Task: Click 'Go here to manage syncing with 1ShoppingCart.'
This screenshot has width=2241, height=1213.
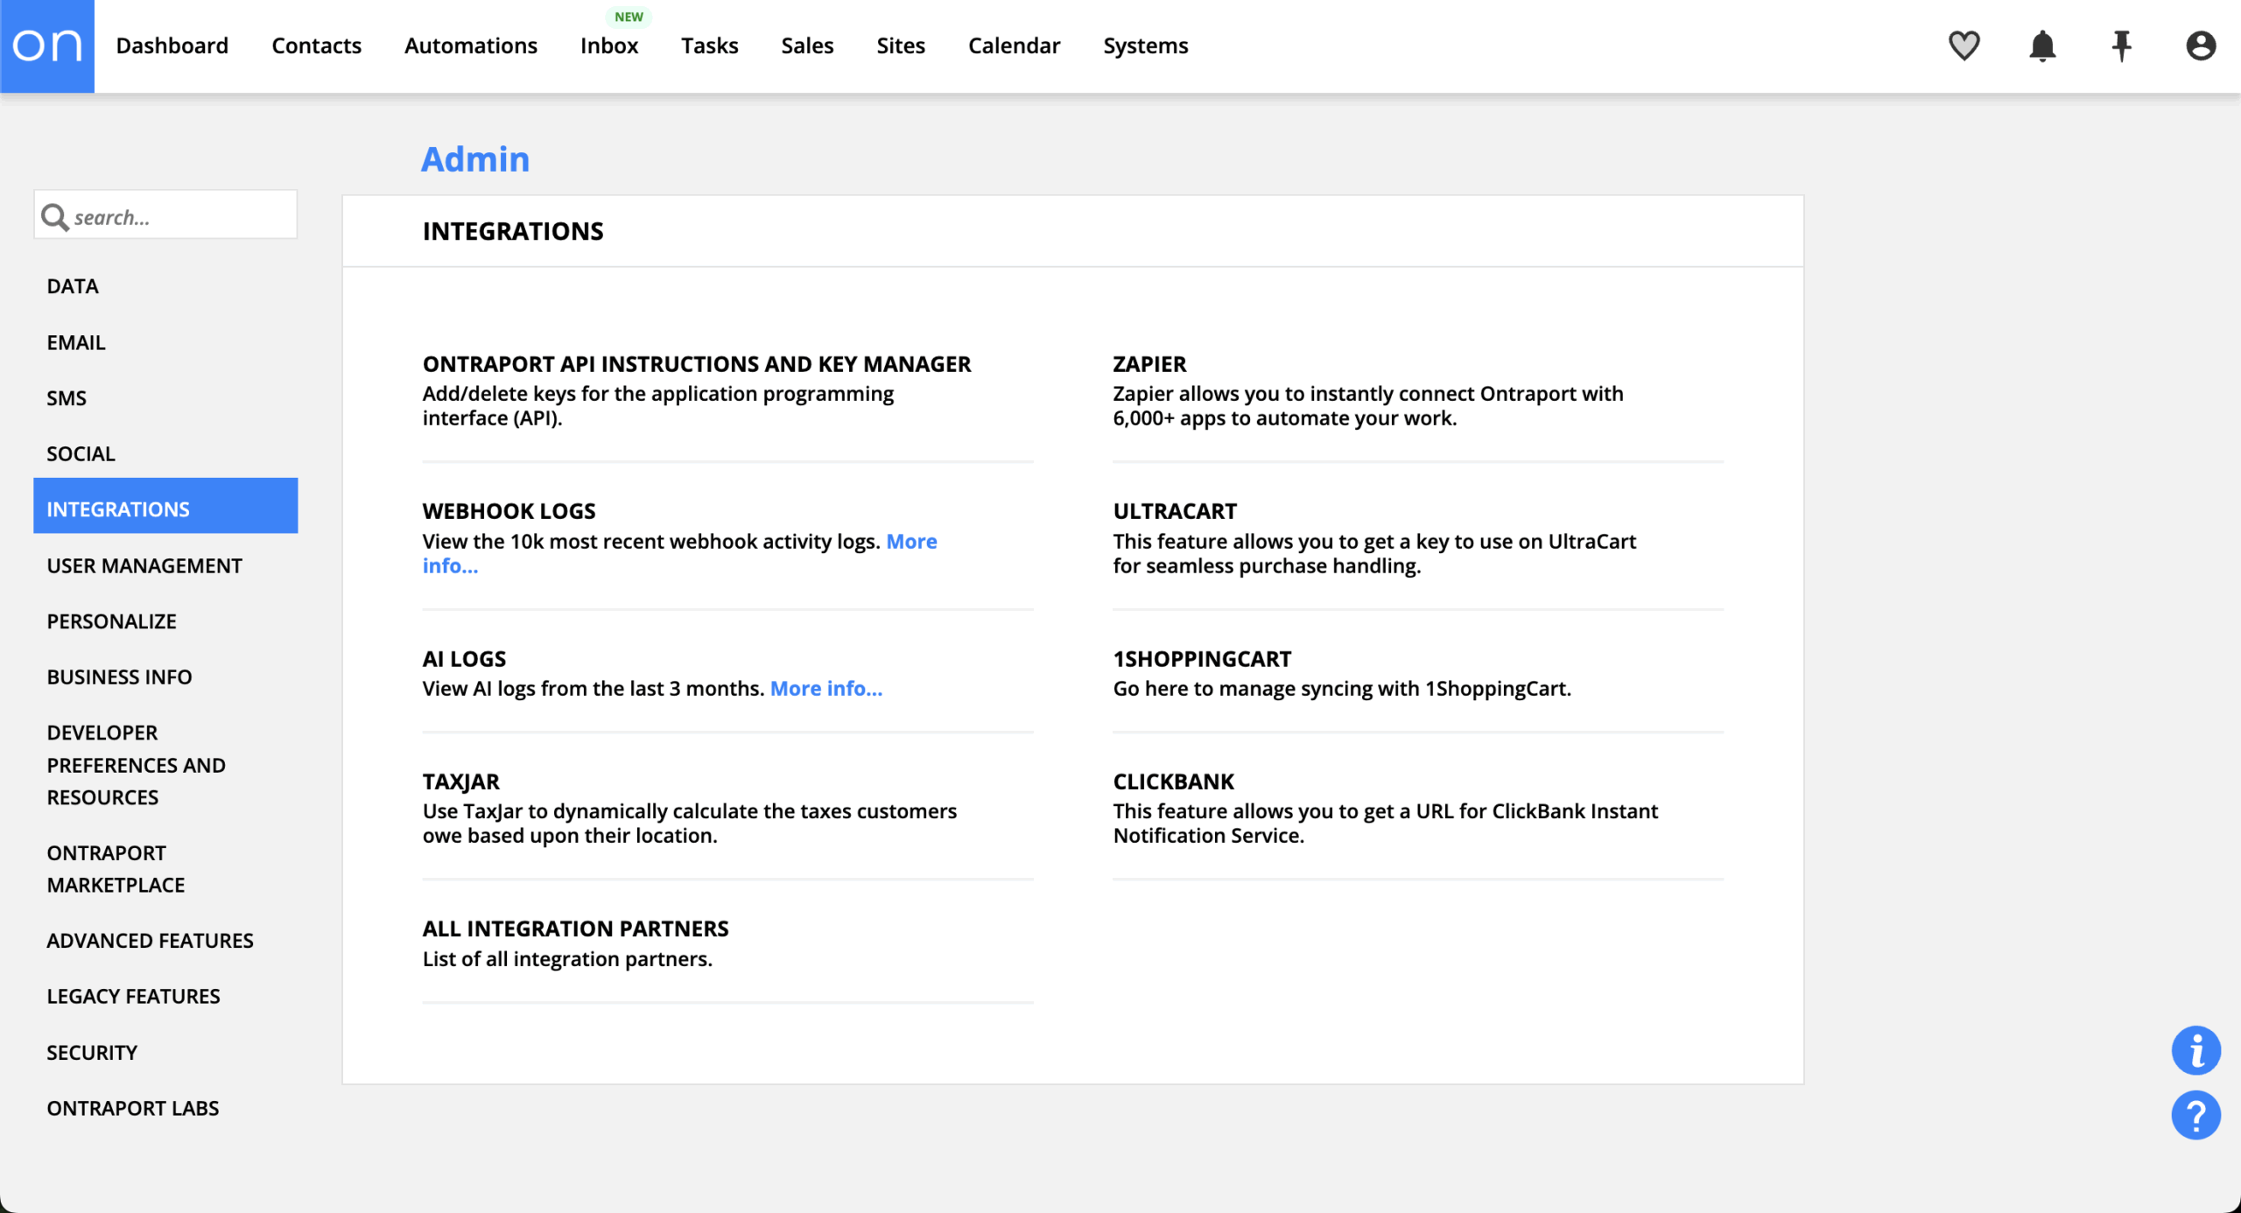Action: click(x=1342, y=689)
